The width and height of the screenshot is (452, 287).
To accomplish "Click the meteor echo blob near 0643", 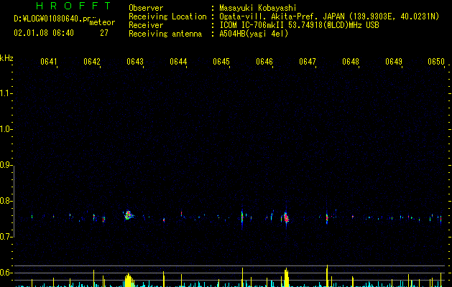I will point(129,215).
